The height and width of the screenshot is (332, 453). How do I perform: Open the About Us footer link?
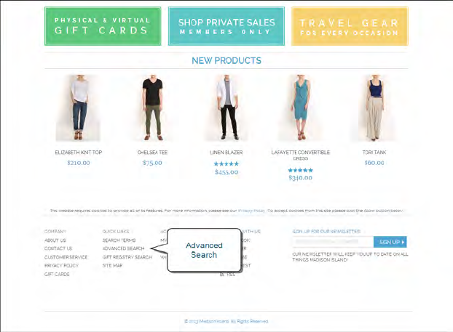click(55, 240)
